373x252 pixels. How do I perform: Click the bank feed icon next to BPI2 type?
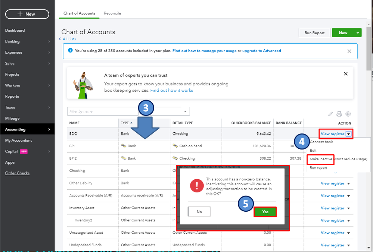[124, 158]
